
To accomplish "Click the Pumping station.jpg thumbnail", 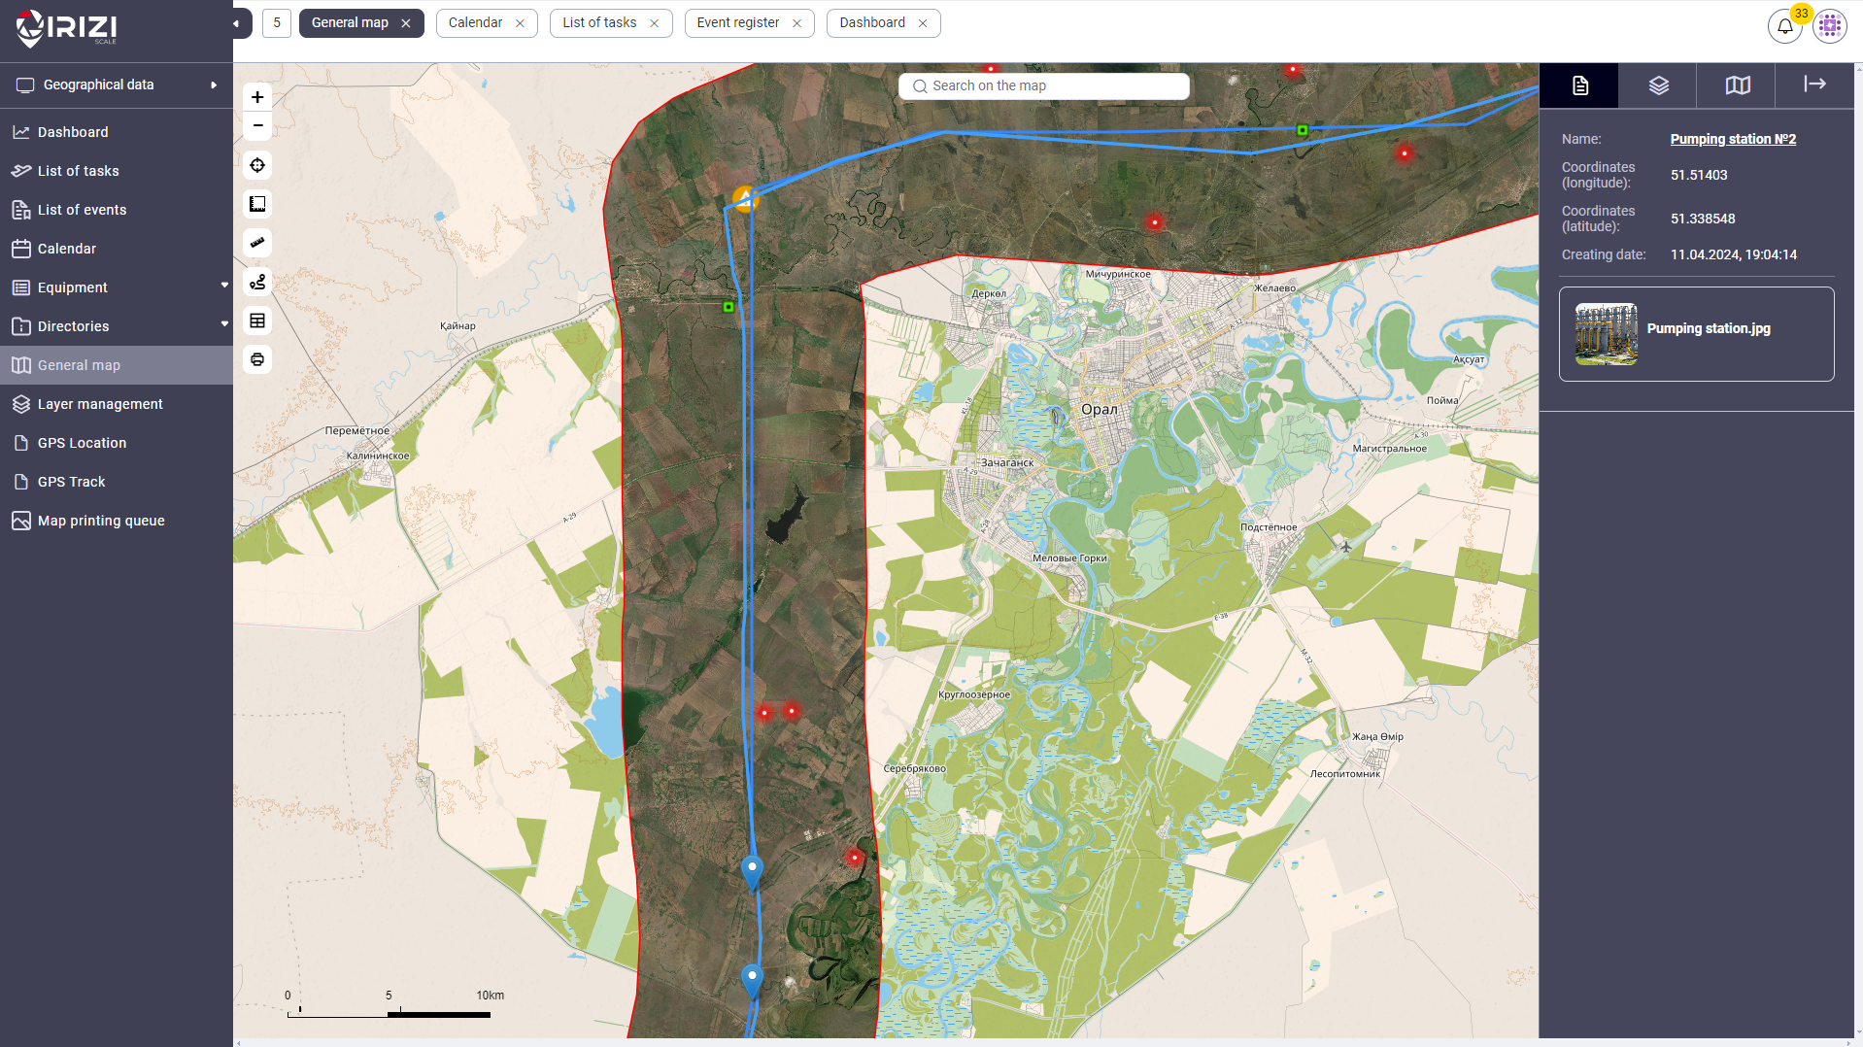I will [x=1606, y=333].
